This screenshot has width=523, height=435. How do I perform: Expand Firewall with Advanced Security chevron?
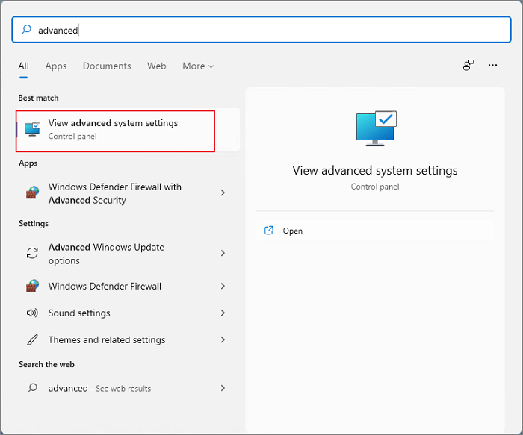223,193
